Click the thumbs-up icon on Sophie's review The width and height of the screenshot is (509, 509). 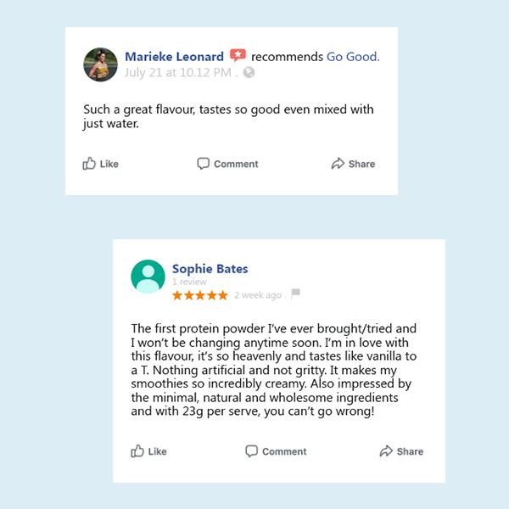137,451
